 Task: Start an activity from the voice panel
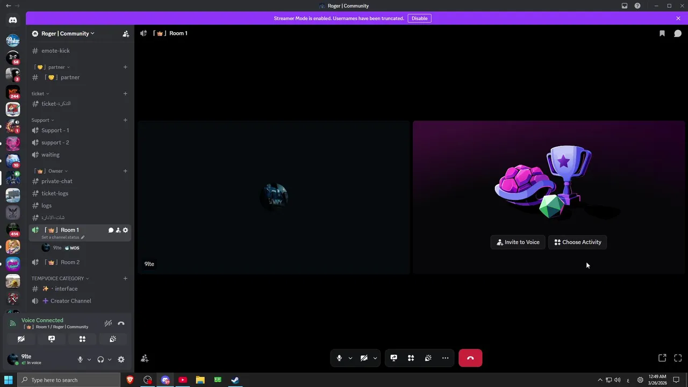click(82, 339)
